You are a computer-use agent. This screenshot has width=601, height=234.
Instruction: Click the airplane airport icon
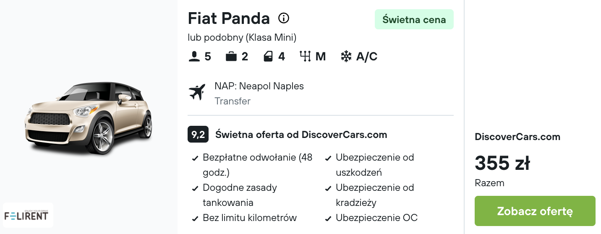[x=197, y=92]
